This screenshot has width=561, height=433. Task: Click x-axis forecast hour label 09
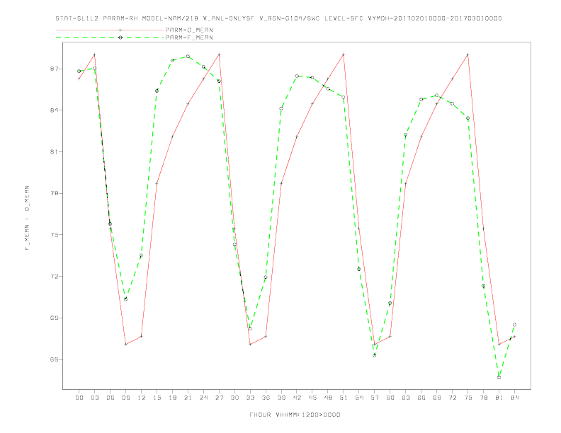tap(125, 398)
